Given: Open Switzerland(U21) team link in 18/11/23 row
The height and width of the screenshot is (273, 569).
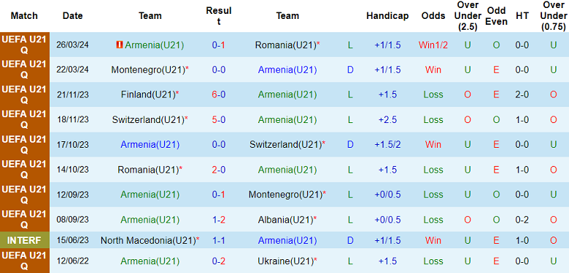Looking at the screenshot, I should 148,120.
